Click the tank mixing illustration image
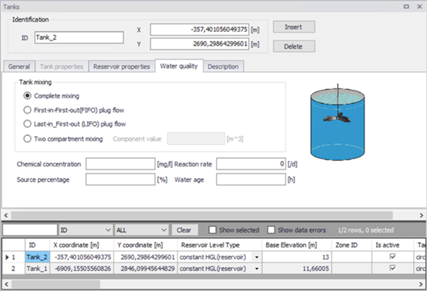The height and width of the screenshot is (291, 427). [x=338, y=123]
